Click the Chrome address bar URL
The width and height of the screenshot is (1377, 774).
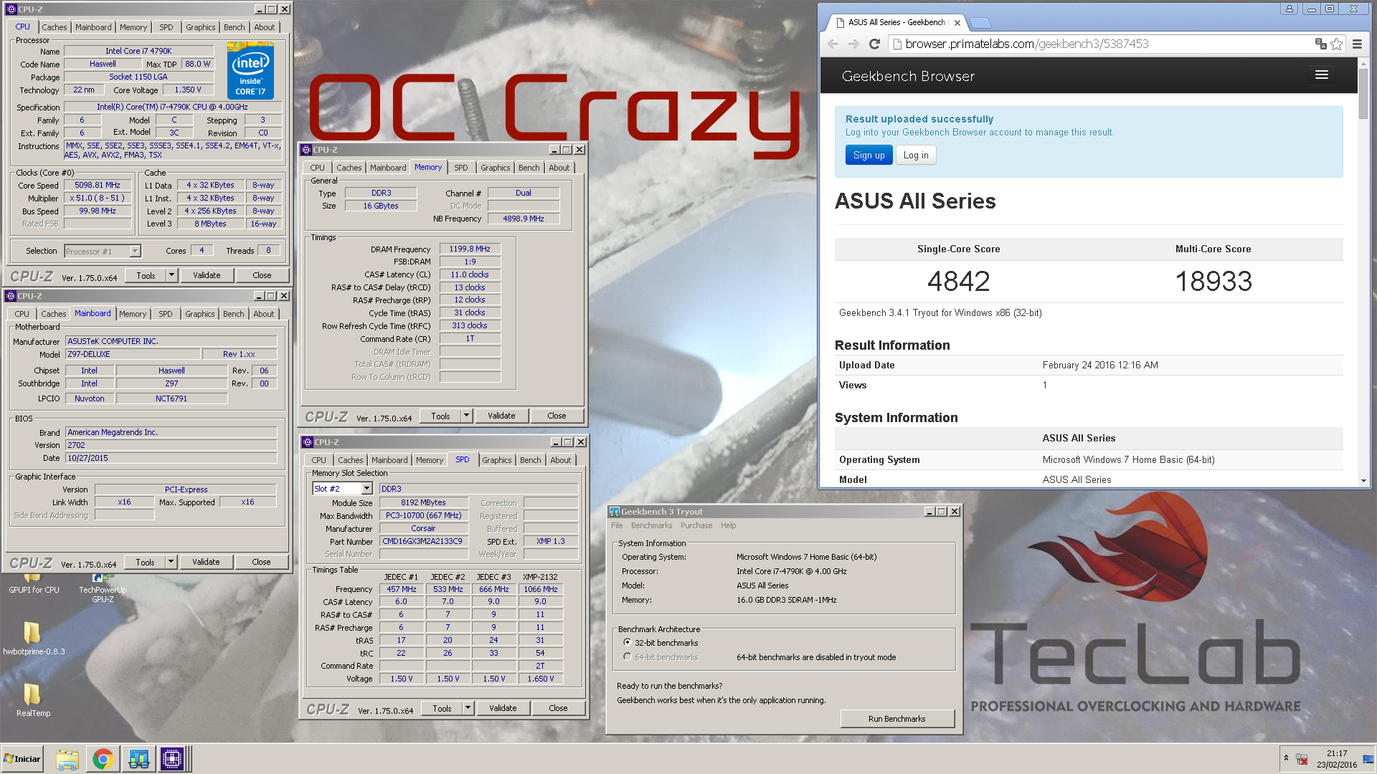pyautogui.click(x=1027, y=44)
